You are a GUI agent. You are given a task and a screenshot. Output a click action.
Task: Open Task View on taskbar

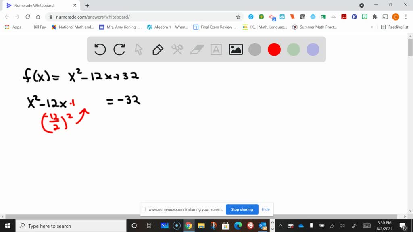tap(149, 226)
